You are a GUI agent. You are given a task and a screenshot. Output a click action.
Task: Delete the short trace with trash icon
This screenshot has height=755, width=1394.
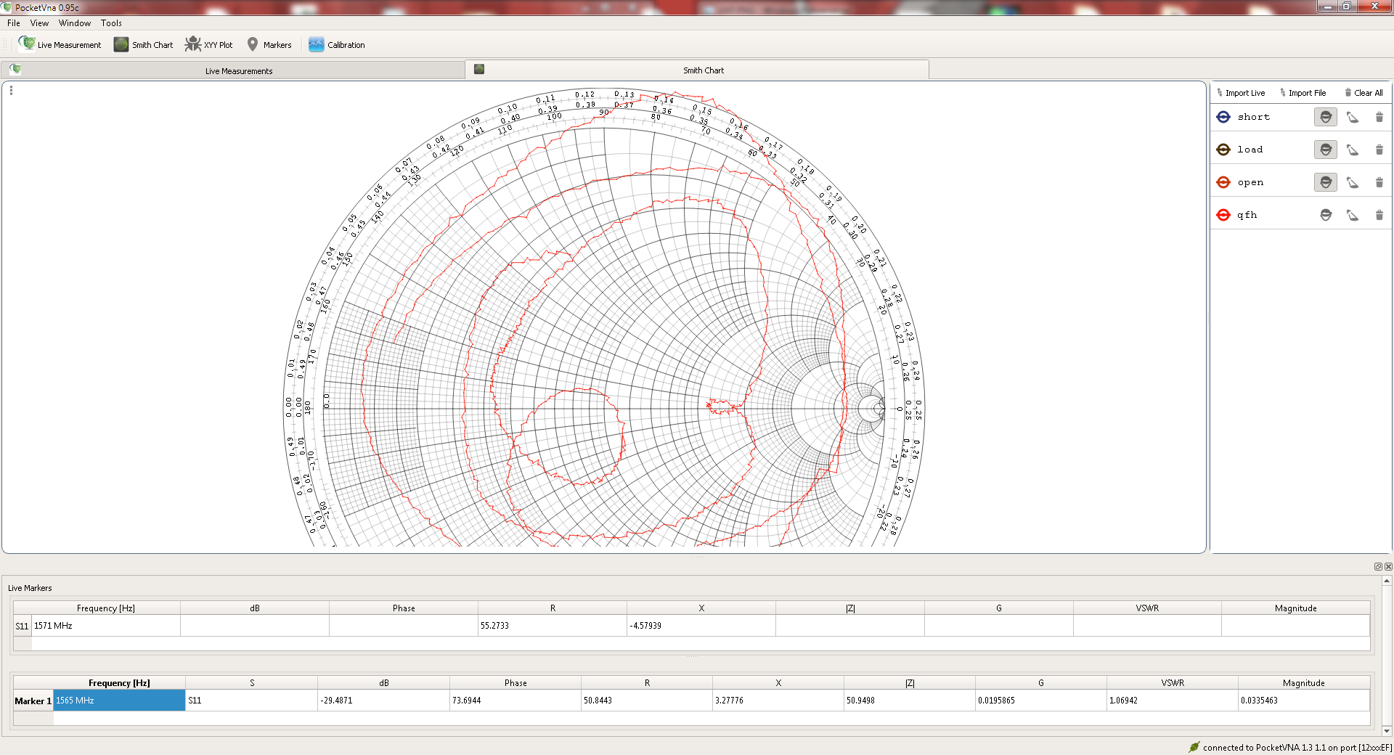pos(1379,117)
